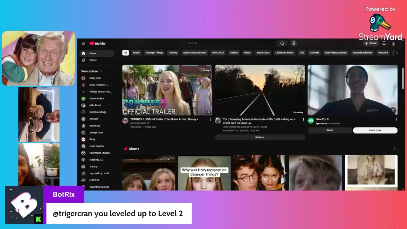Click the YouTube logo
This screenshot has height=229, width=407.
coord(97,43)
